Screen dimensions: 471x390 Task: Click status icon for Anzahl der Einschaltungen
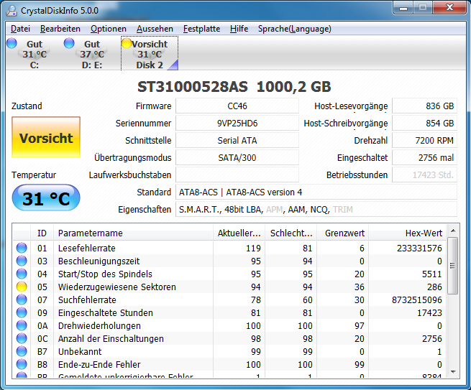tap(22, 338)
